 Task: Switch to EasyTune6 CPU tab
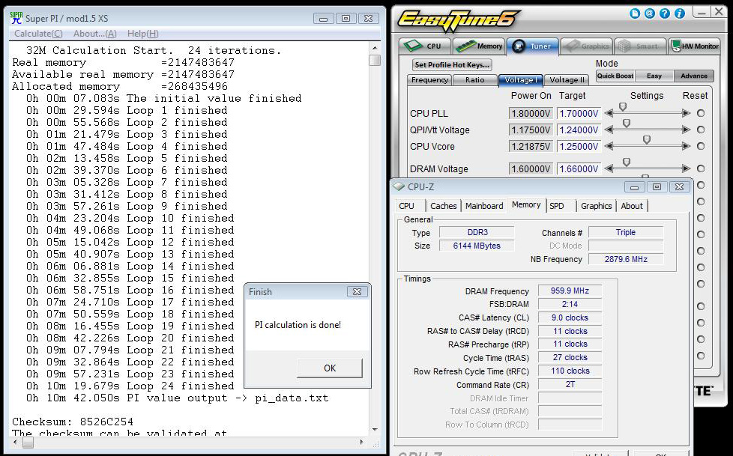[425, 46]
